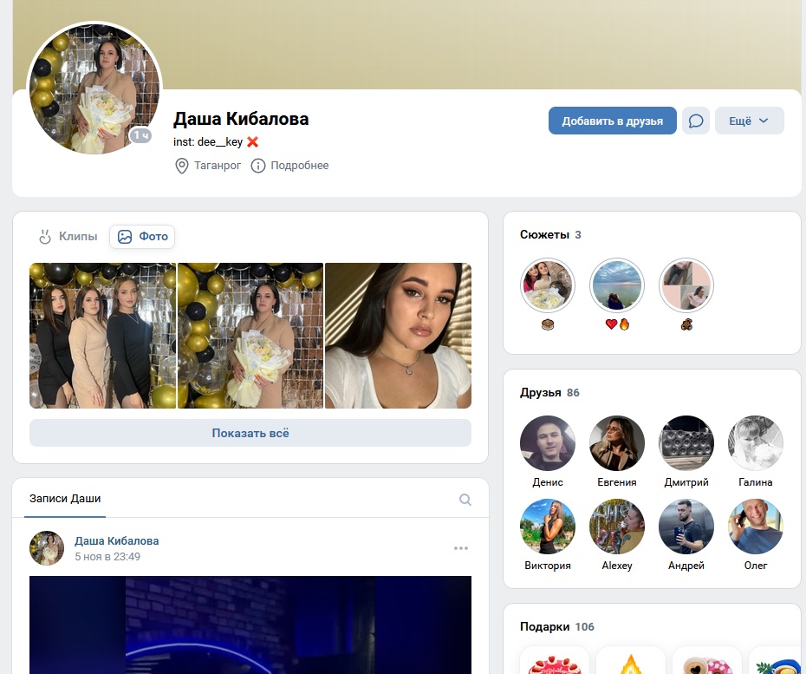Open the group photo of three women
The image size is (806, 674).
point(102,336)
